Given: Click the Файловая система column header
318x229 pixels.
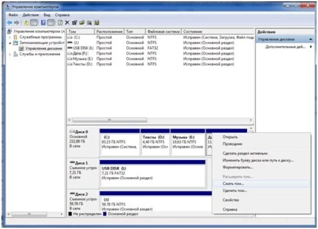Looking at the screenshot, I should coord(163,31).
